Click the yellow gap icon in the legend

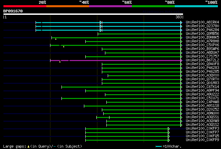pyautogui.click(x=28, y=147)
